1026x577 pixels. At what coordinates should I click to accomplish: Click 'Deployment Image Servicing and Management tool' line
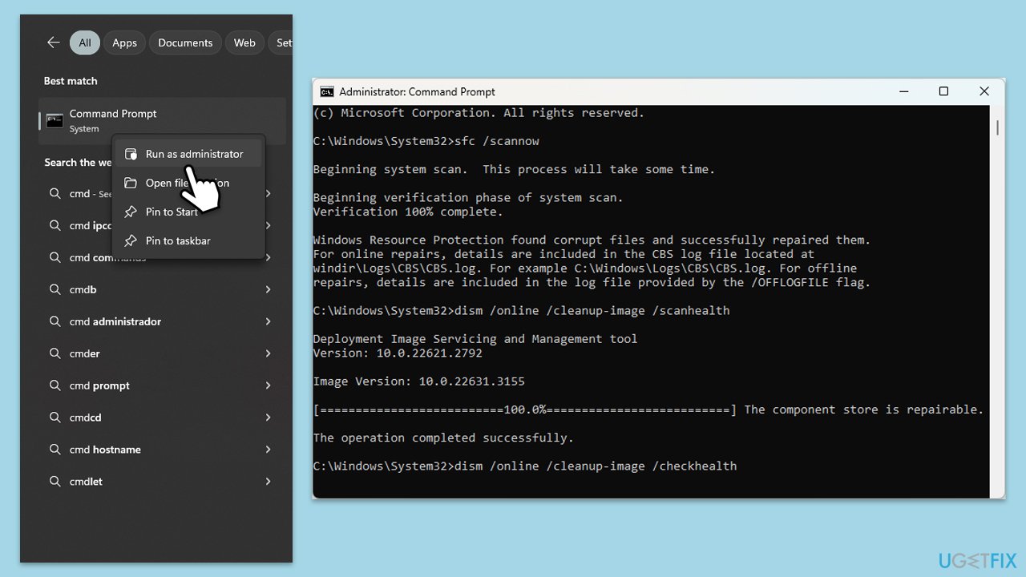(475, 339)
